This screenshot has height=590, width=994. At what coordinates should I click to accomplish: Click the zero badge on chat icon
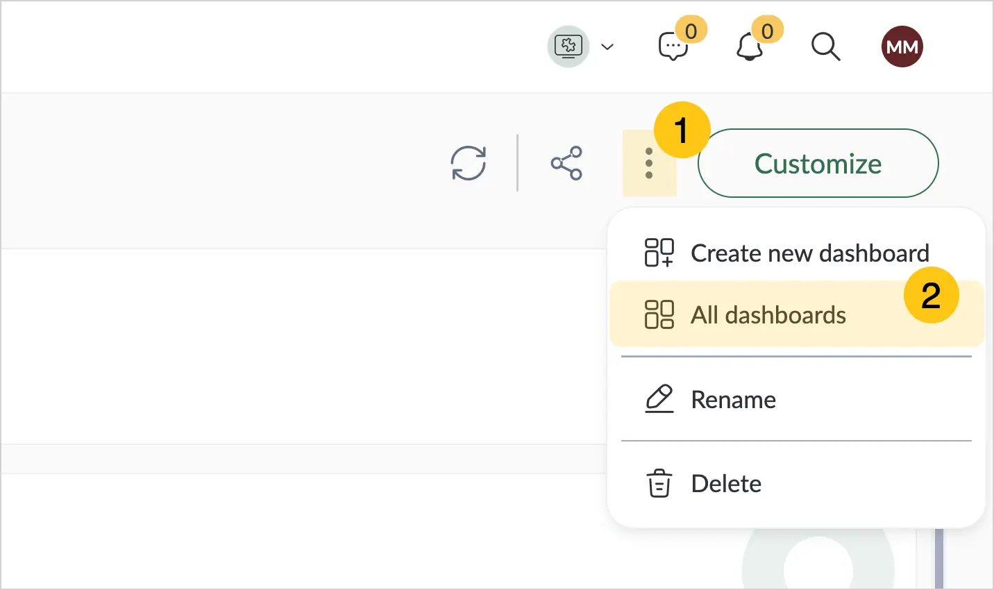click(691, 31)
